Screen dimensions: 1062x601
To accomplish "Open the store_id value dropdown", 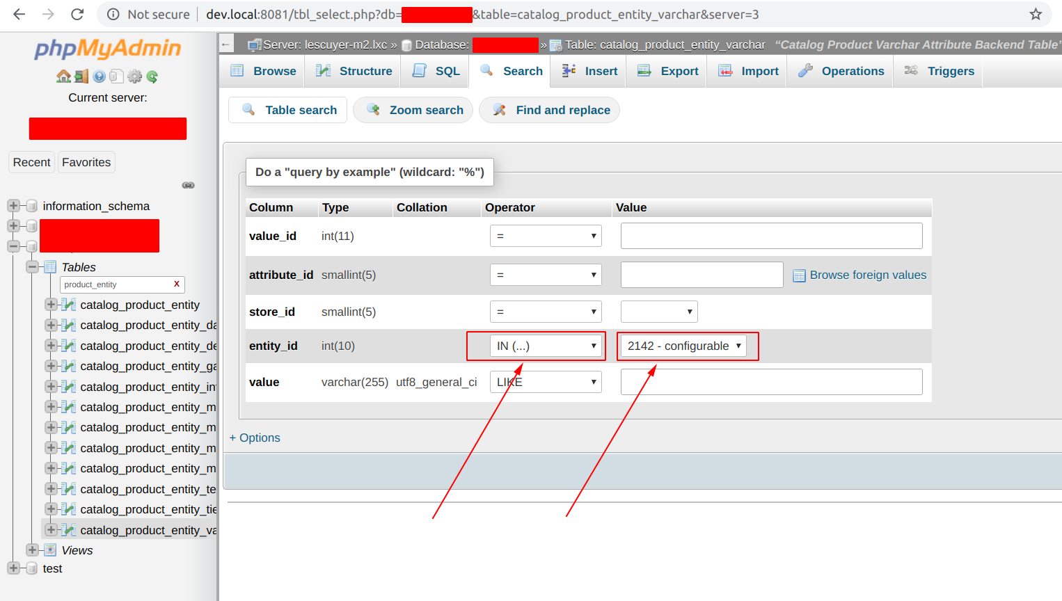I will tap(658, 311).
